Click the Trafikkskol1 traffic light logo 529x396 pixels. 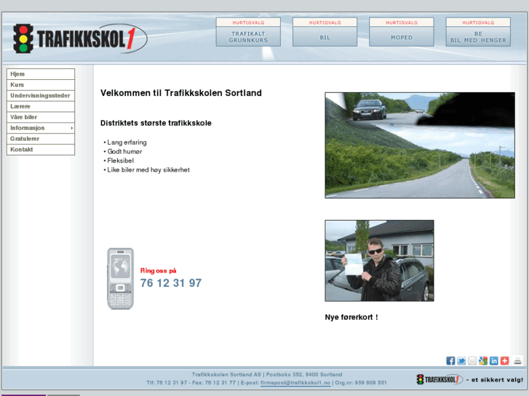tap(80, 39)
